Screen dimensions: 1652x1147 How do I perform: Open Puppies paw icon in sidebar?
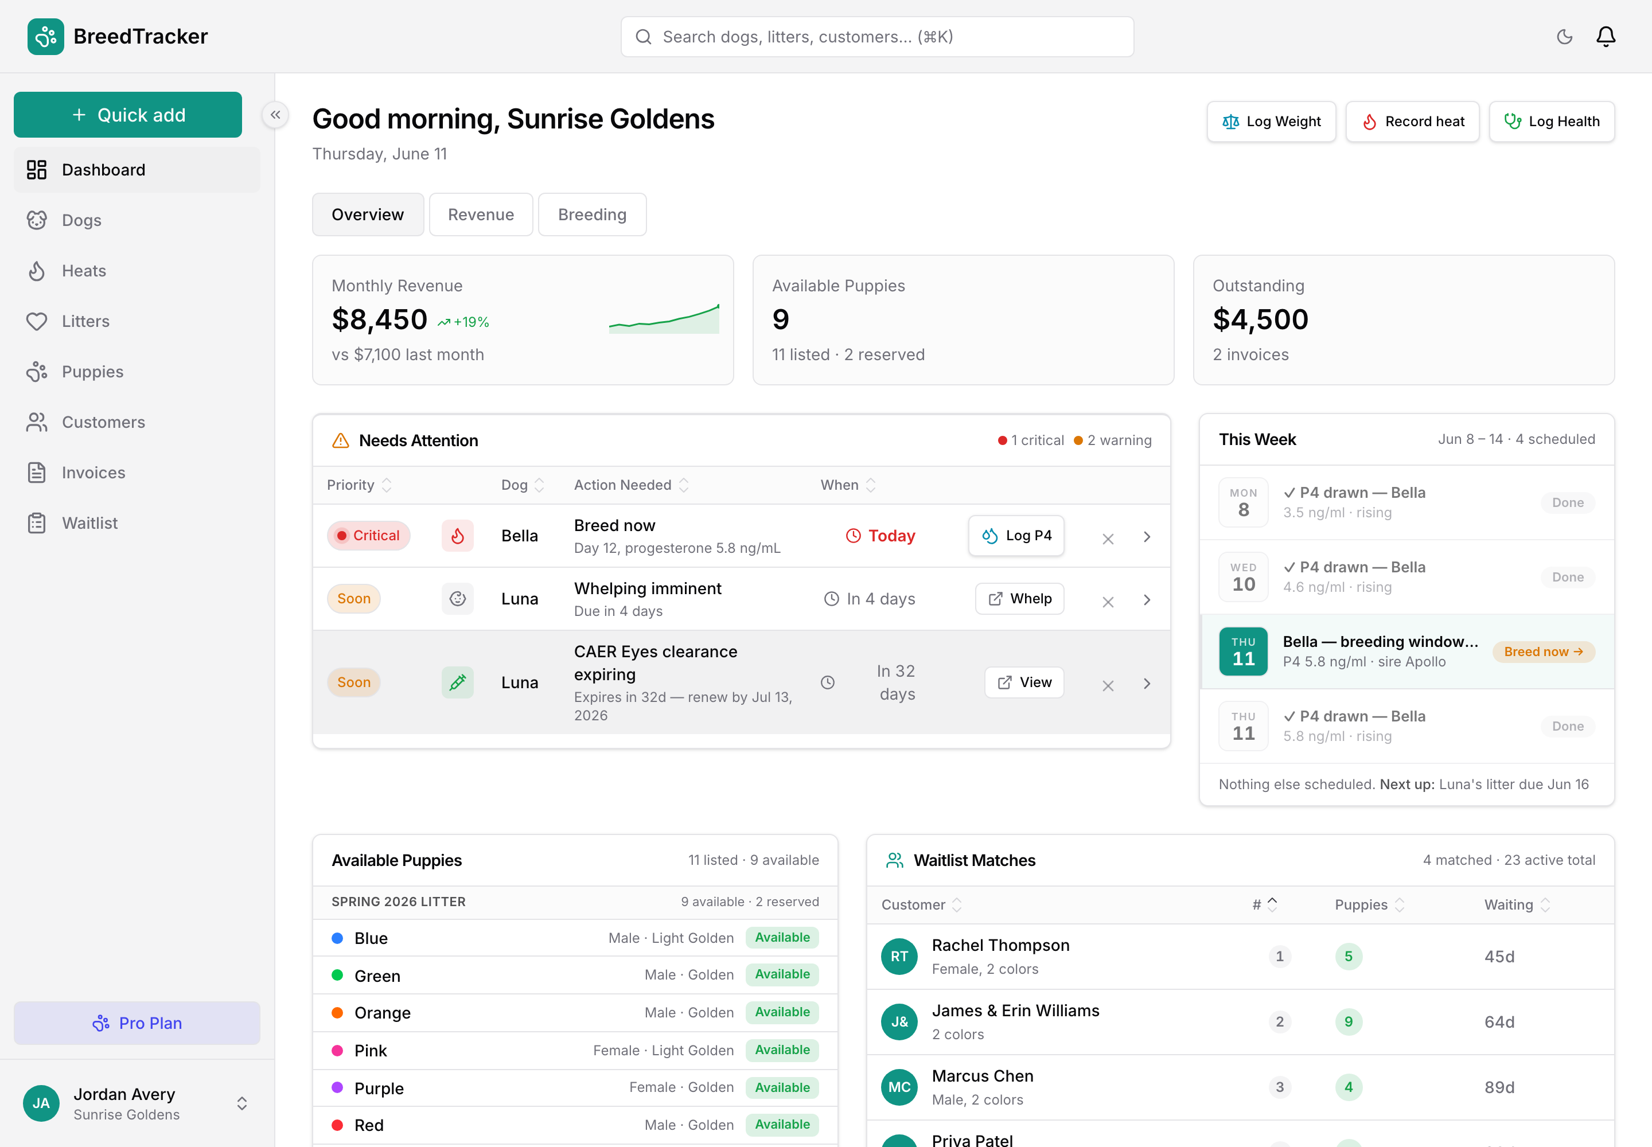pyautogui.click(x=37, y=372)
